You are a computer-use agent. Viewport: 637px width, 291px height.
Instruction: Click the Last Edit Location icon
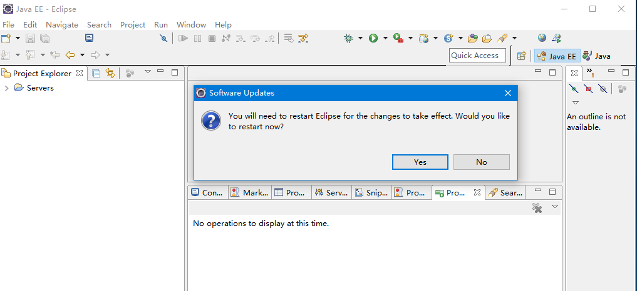coord(55,55)
